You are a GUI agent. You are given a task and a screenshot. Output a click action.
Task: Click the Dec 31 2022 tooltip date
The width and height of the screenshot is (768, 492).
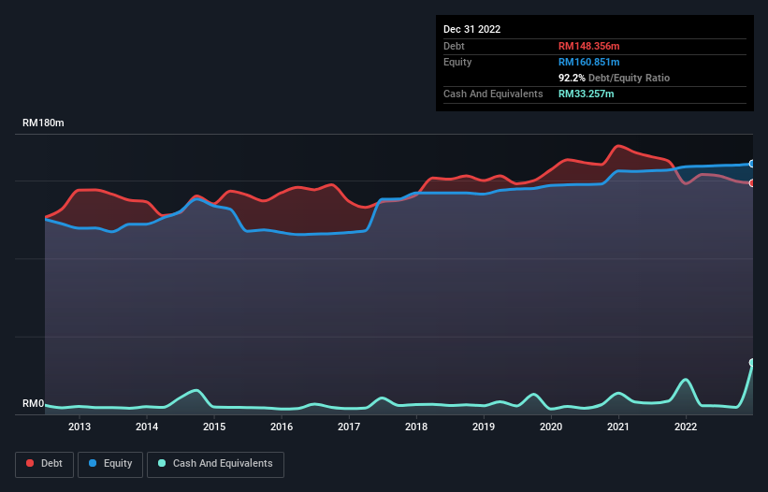(471, 29)
